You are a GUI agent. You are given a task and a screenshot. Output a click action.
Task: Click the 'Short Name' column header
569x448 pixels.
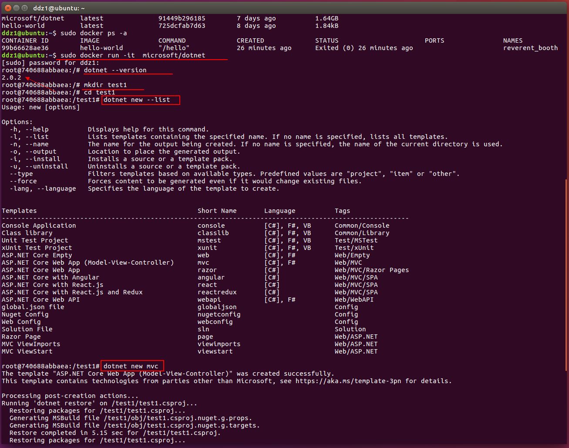217,211
